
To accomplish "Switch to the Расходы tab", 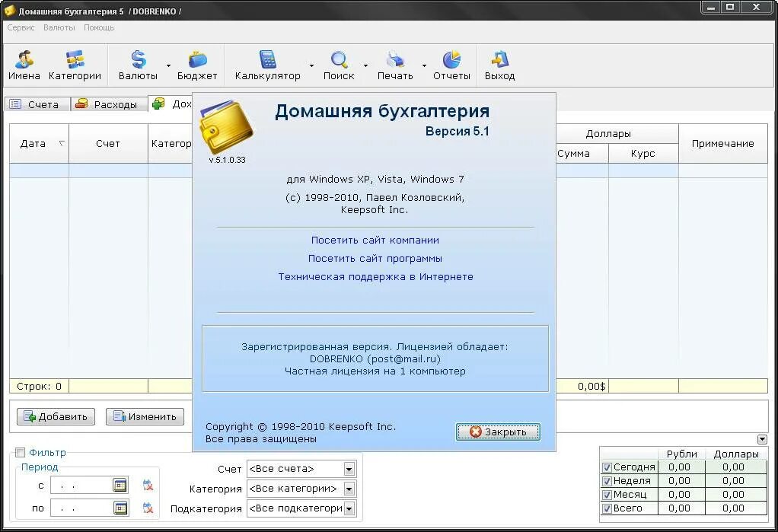I will pos(109,104).
